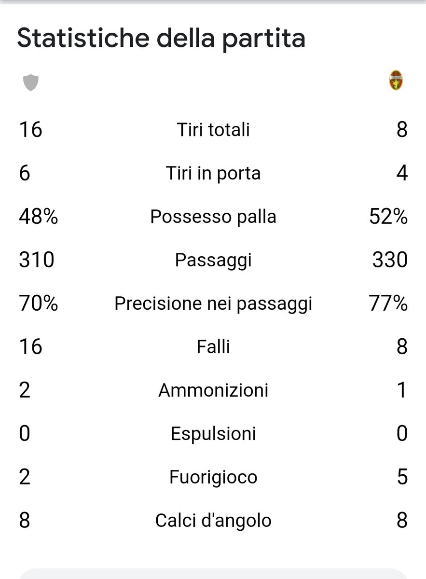Click away team's 5 offsides value

(x=402, y=477)
